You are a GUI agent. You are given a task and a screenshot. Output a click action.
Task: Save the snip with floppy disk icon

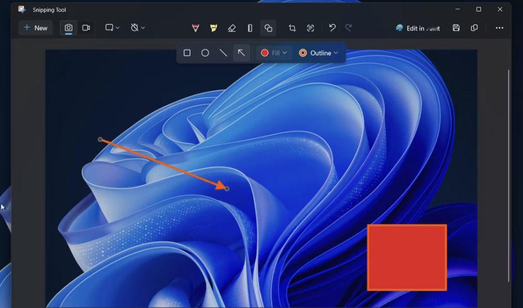click(x=456, y=28)
